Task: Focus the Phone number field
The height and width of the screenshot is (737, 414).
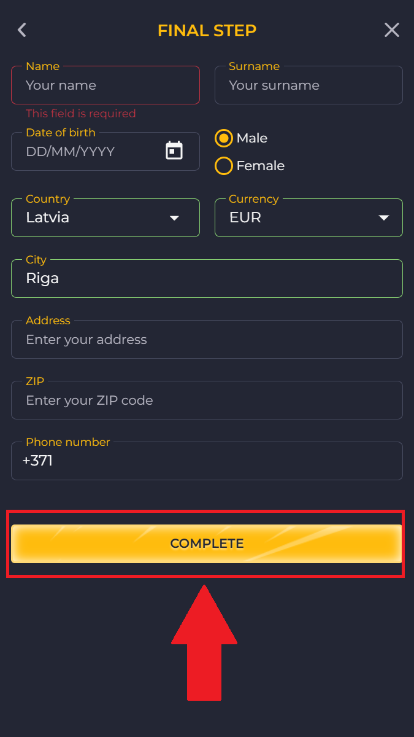Action: (207, 461)
